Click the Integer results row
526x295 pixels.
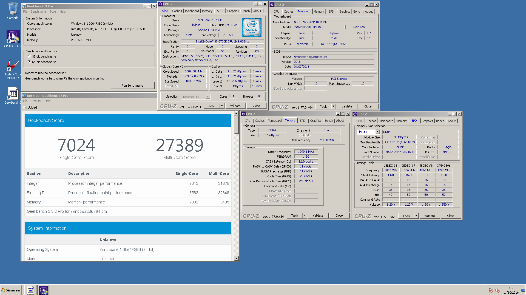128,183
